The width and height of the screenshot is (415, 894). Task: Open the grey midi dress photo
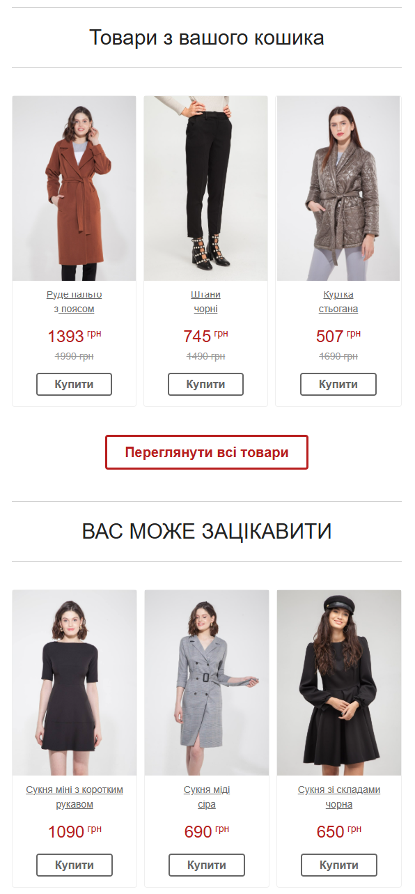coord(207,683)
